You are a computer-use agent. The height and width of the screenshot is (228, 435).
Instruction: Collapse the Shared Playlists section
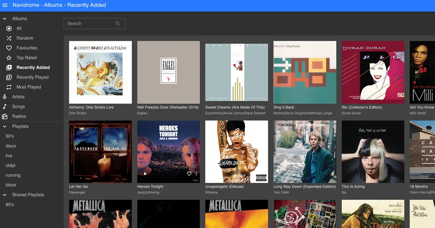tap(5, 195)
